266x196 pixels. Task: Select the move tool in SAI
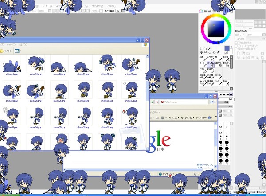click(201, 52)
